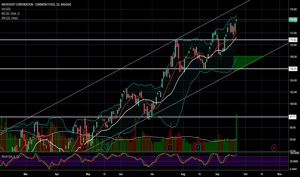
Task: Click the 104.00 price axis label
Action: click(293, 80)
